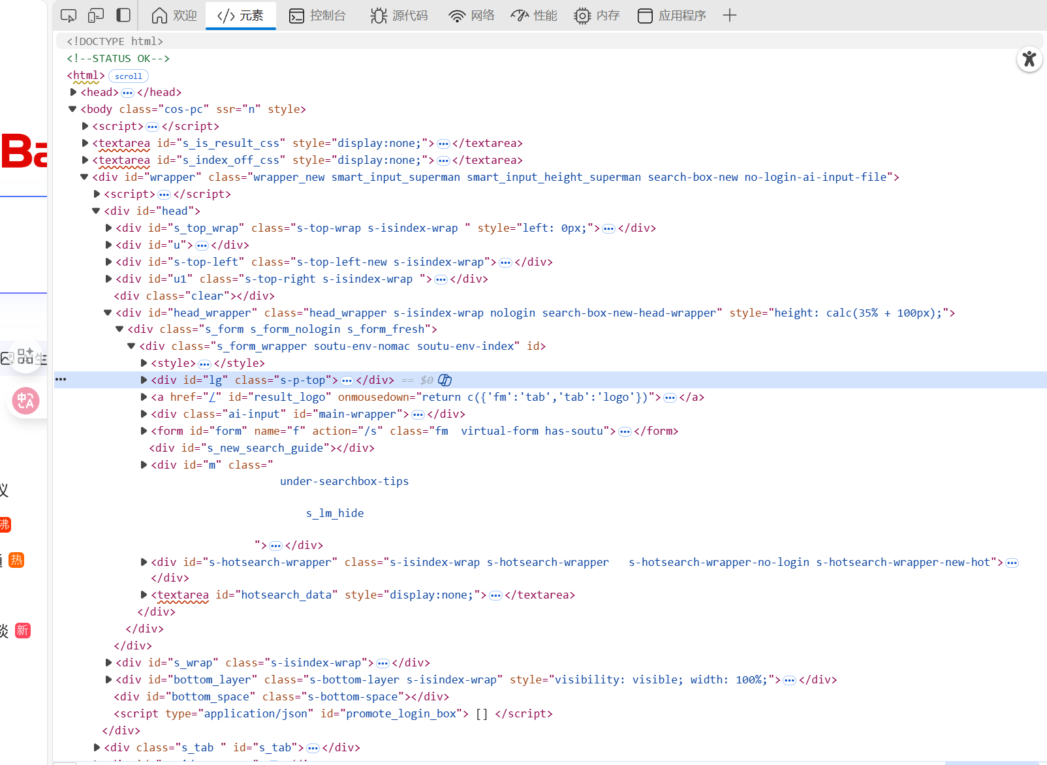Select the promote_login_box script row
1047x765 pixels.
click(334, 714)
